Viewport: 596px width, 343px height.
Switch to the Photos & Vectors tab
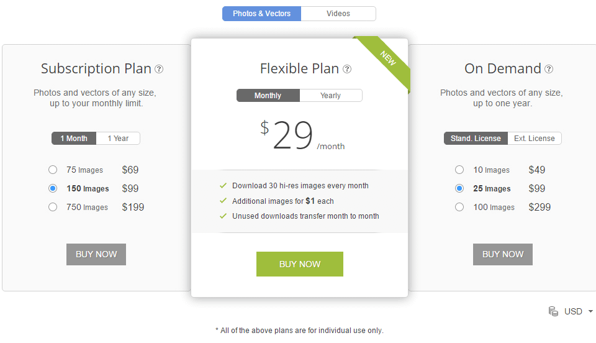[261, 14]
